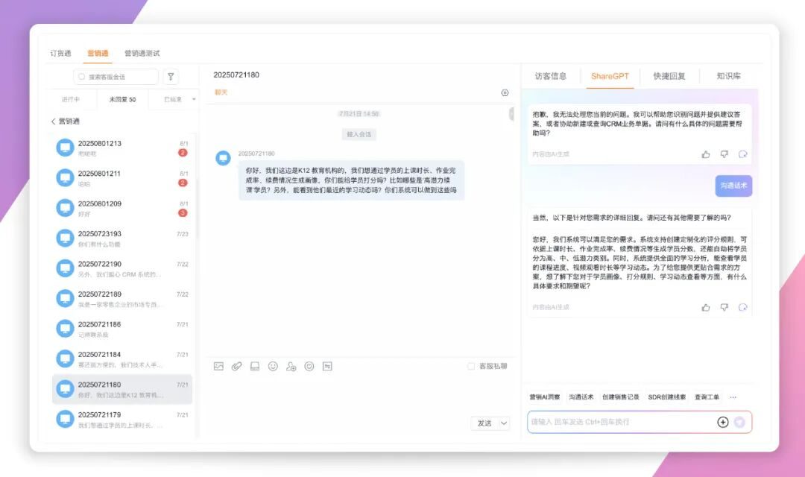Click the image upload icon in chat toolbar
Screen dimensions: 805x477
coord(218,366)
